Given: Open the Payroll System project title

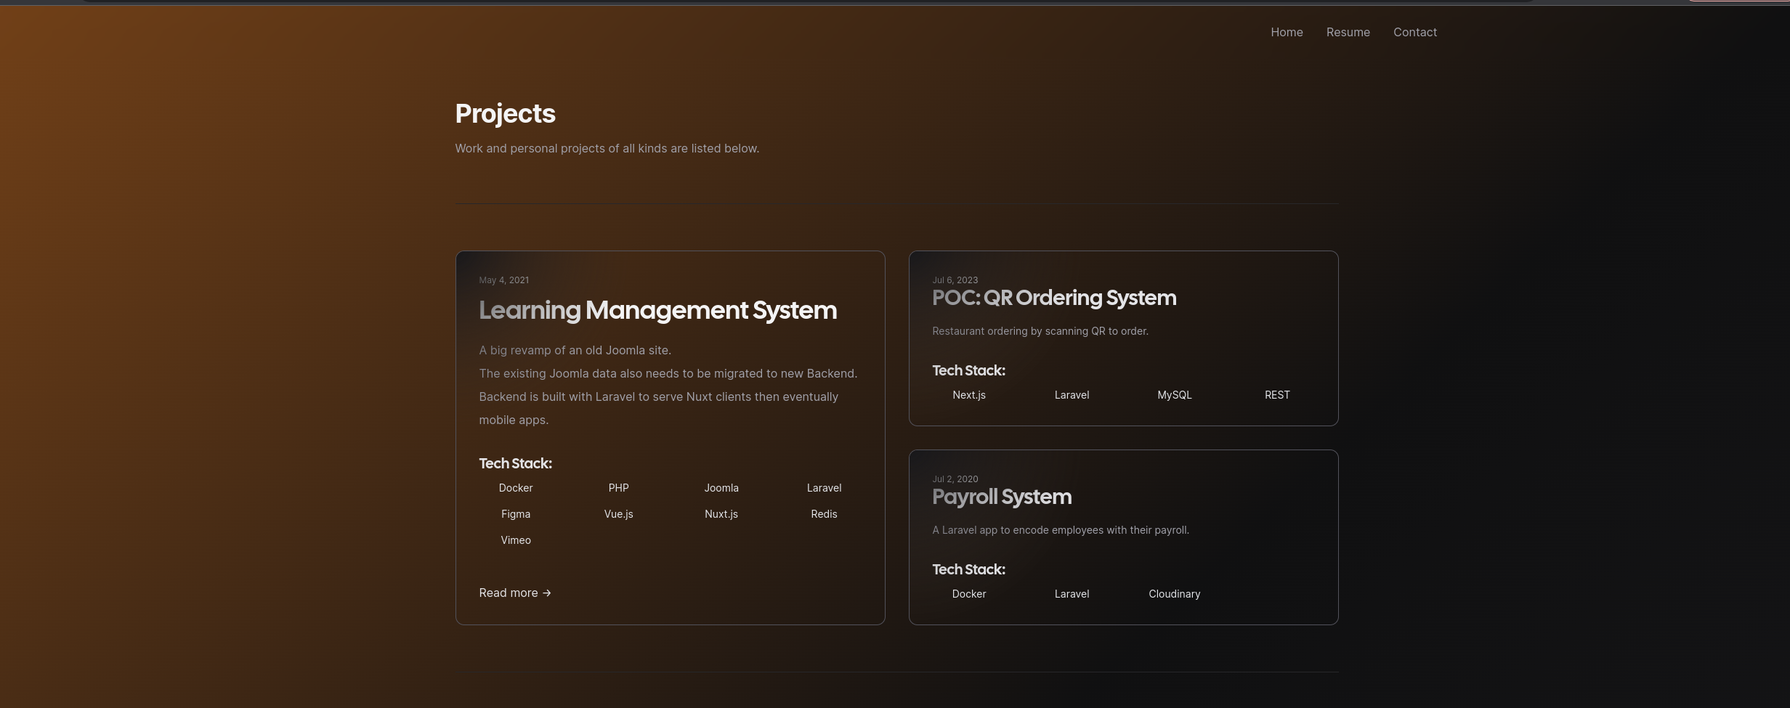Looking at the screenshot, I should pos(1002,497).
